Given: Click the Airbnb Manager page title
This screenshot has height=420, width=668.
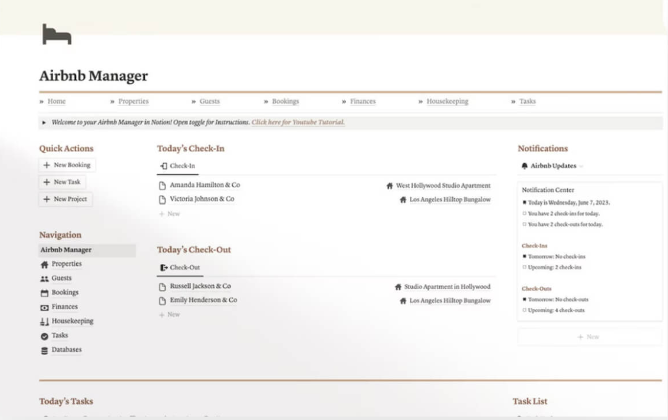Looking at the screenshot, I should tap(94, 76).
